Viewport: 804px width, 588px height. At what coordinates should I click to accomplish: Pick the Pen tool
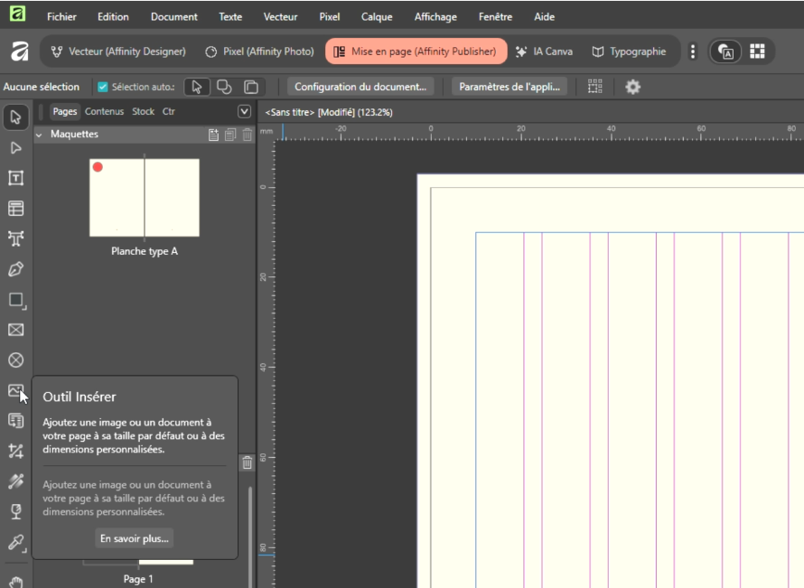pos(15,269)
